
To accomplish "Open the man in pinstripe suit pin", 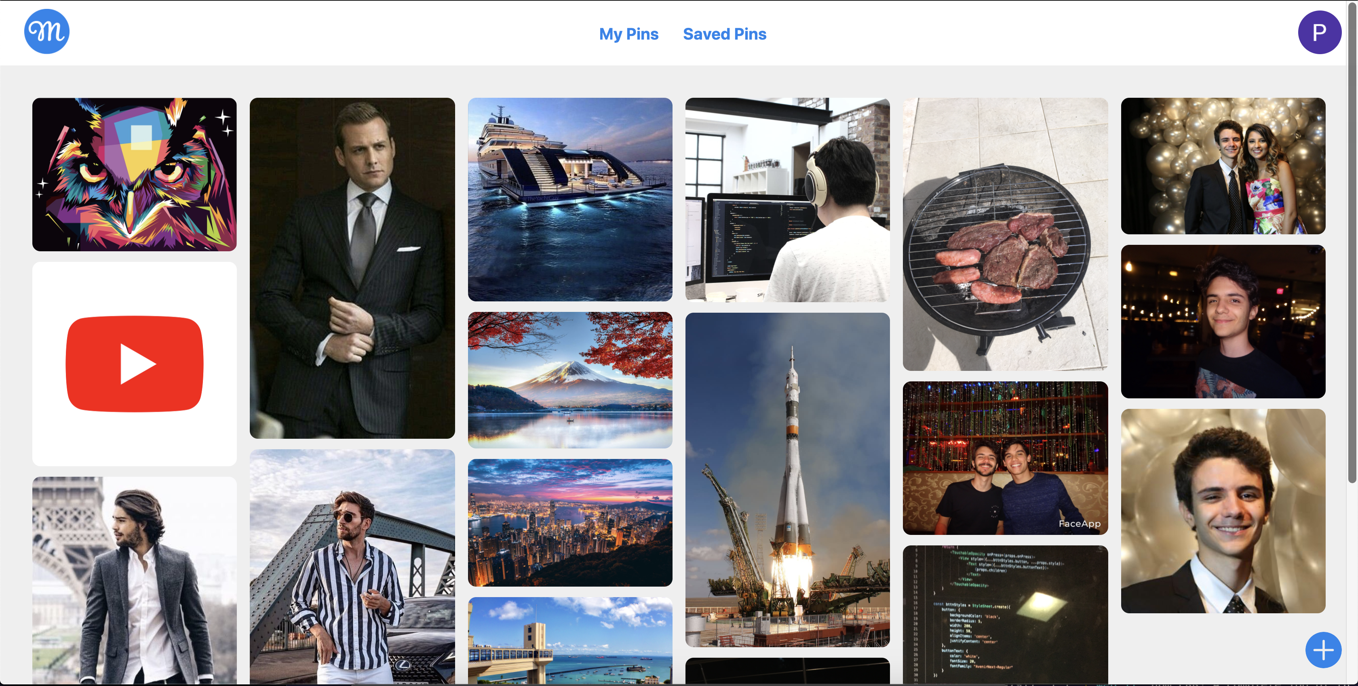I will click(352, 268).
